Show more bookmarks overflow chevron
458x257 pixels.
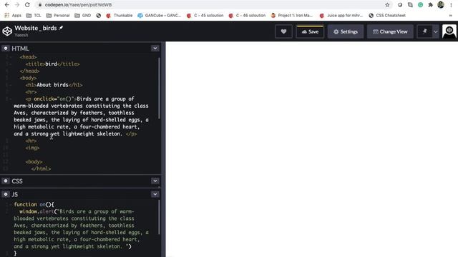(x=450, y=16)
